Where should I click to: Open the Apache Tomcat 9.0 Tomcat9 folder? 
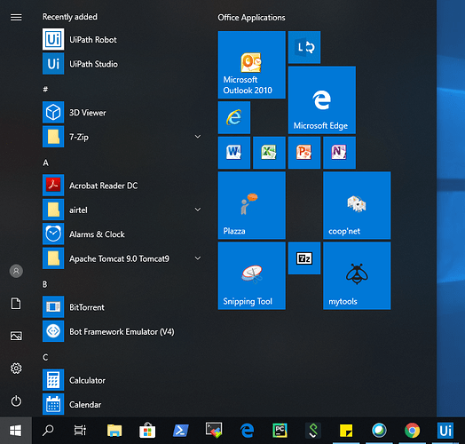point(122,258)
